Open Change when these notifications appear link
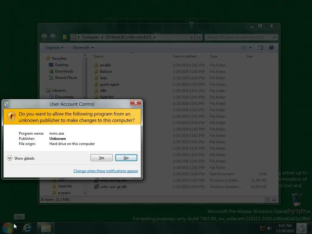The image size is (312, 234). point(106,171)
